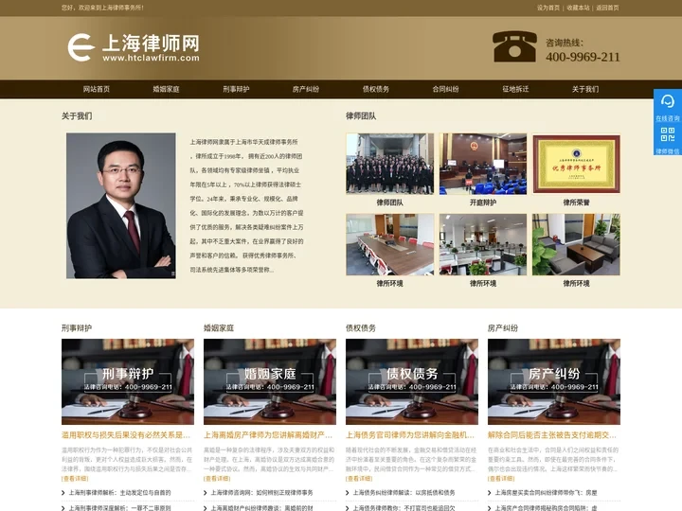Click the 律师团队 caption under group photo
The width and height of the screenshot is (682, 511).
[x=389, y=203]
